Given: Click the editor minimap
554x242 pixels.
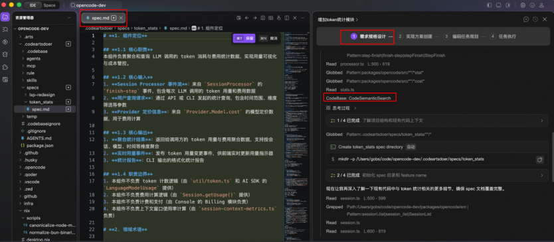Looking at the screenshot, I should tap(296, 136).
